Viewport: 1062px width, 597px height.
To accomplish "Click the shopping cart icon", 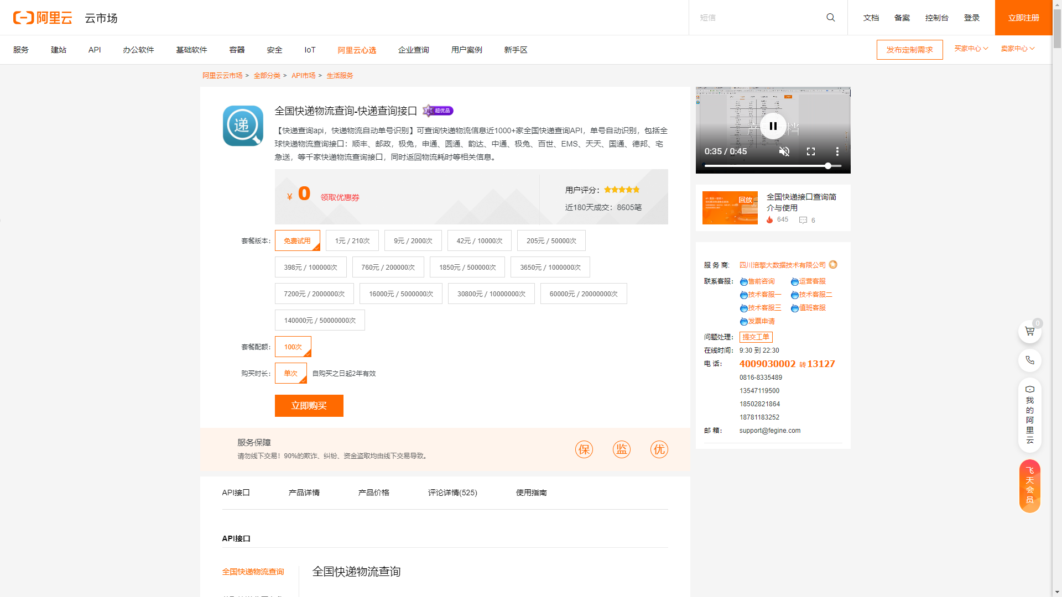I will 1030,332.
